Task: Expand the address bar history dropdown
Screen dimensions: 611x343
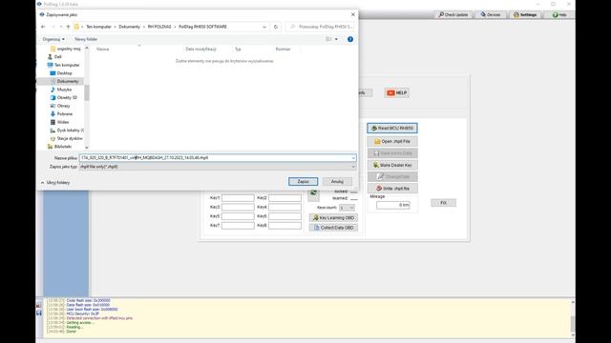Action: [x=264, y=27]
